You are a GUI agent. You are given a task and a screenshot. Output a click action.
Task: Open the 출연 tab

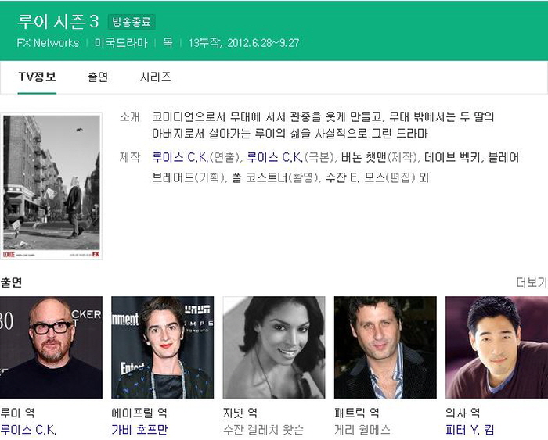click(x=98, y=77)
